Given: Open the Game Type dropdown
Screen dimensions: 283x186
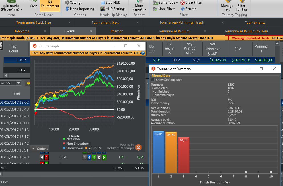Looking at the screenshot, I should pyautogui.click(x=165, y=3).
